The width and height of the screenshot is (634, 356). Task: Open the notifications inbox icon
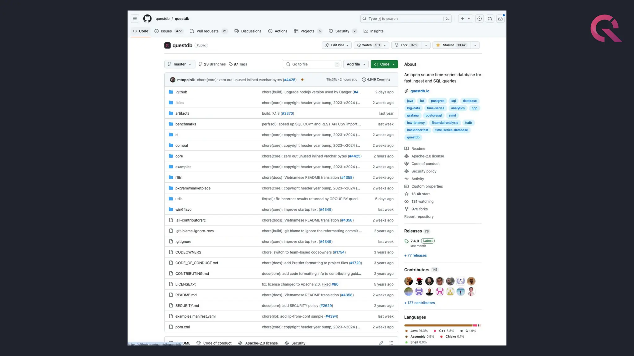[500, 19]
